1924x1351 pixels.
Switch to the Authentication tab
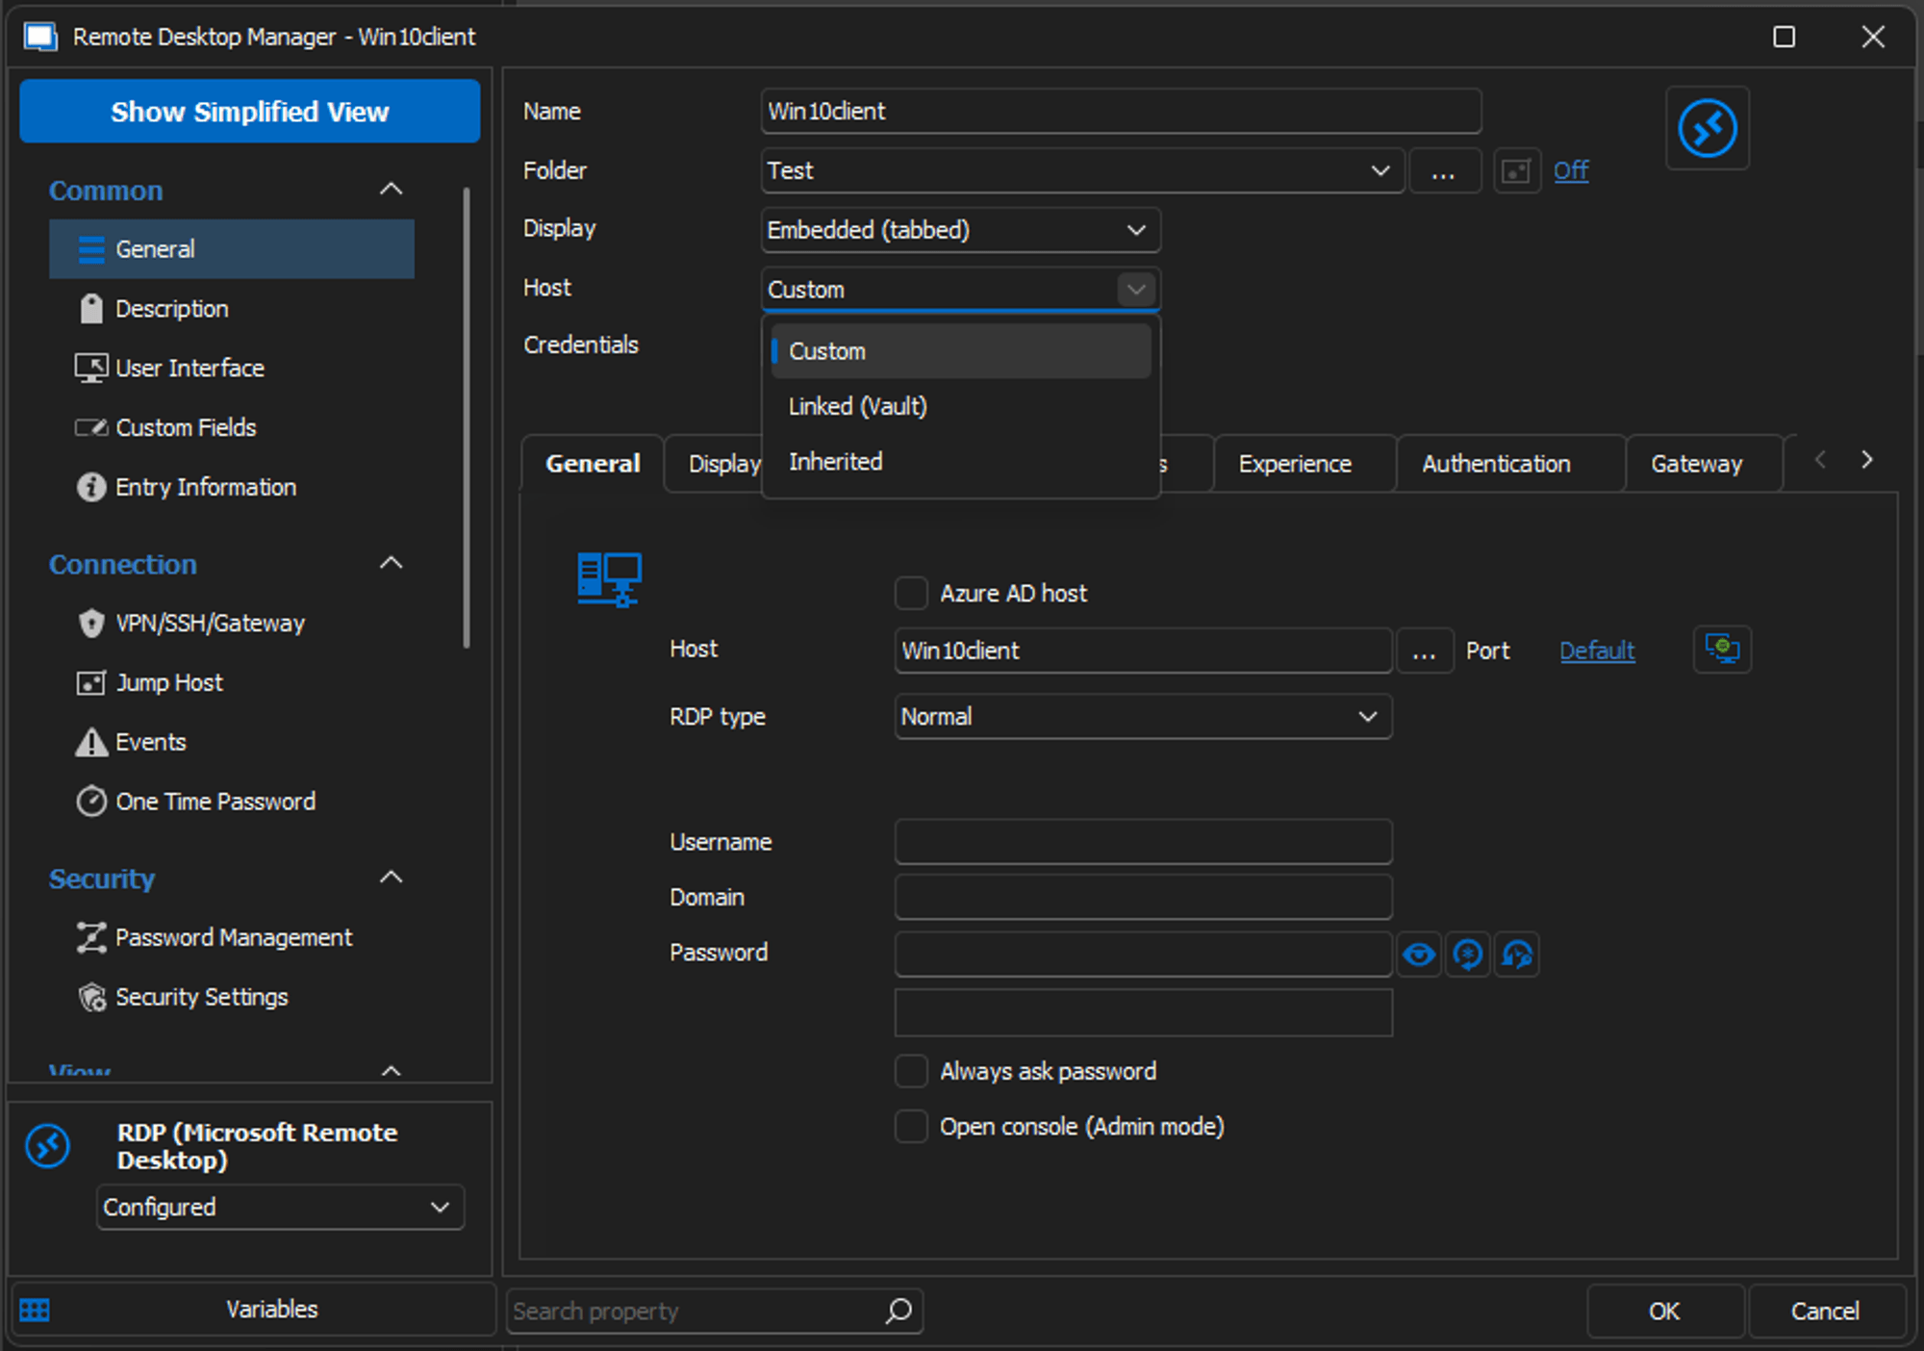(1495, 464)
